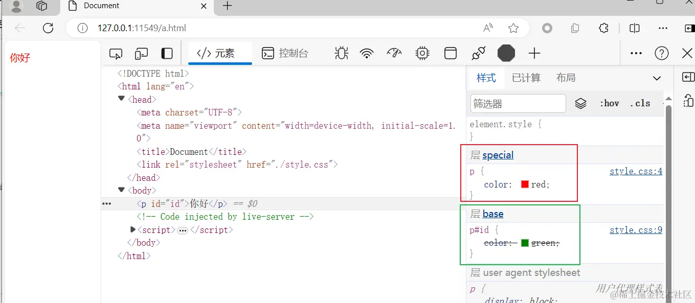Open the Performance gauge icon tool
The image size is (695, 303).
click(x=394, y=53)
